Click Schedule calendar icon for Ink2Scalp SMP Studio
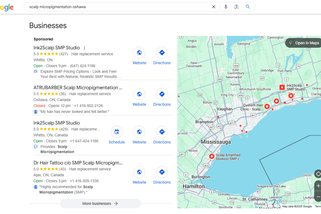The width and height of the screenshot is (321, 214). (x=117, y=132)
